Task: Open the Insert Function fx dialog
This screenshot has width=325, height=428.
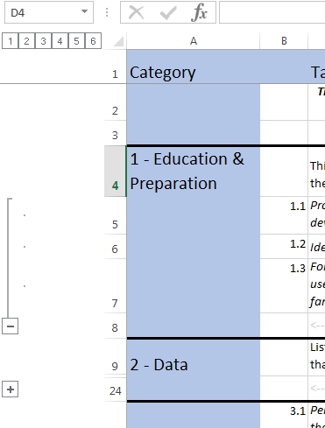Action: coord(200,12)
